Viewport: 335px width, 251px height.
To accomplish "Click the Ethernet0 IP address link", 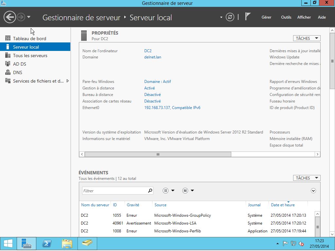I will coord(172,108).
